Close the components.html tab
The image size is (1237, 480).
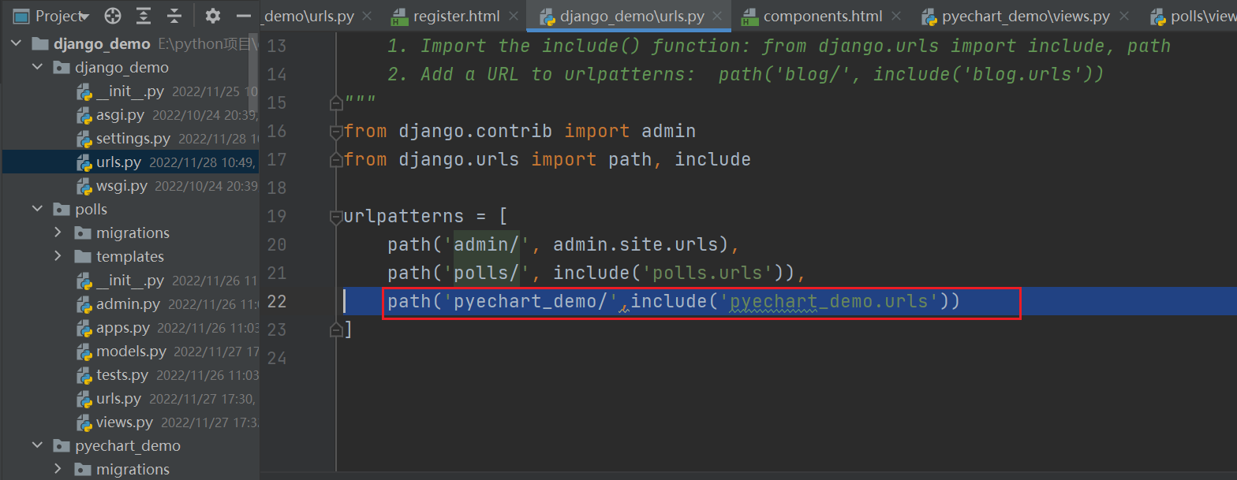(x=896, y=16)
